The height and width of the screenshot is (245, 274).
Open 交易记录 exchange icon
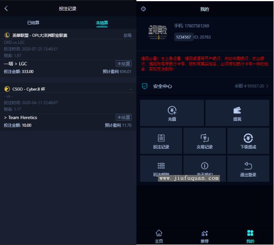coord(205,138)
